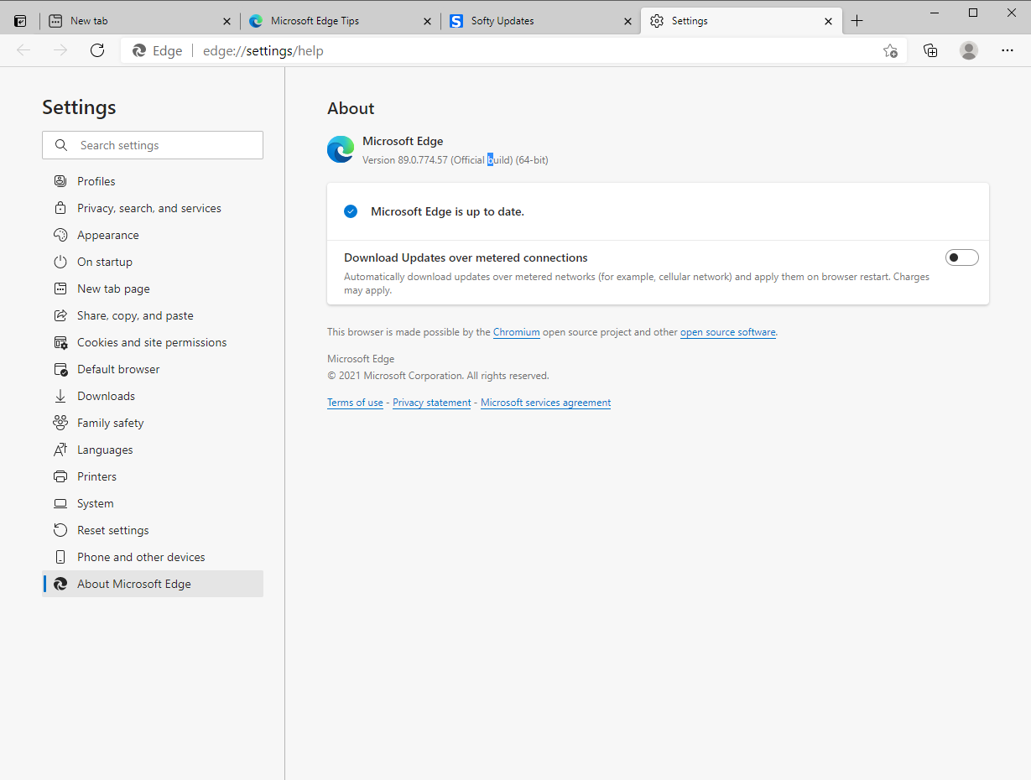Switch to the Softy Updates tab
Image resolution: width=1031 pixels, height=780 pixels.
540,21
